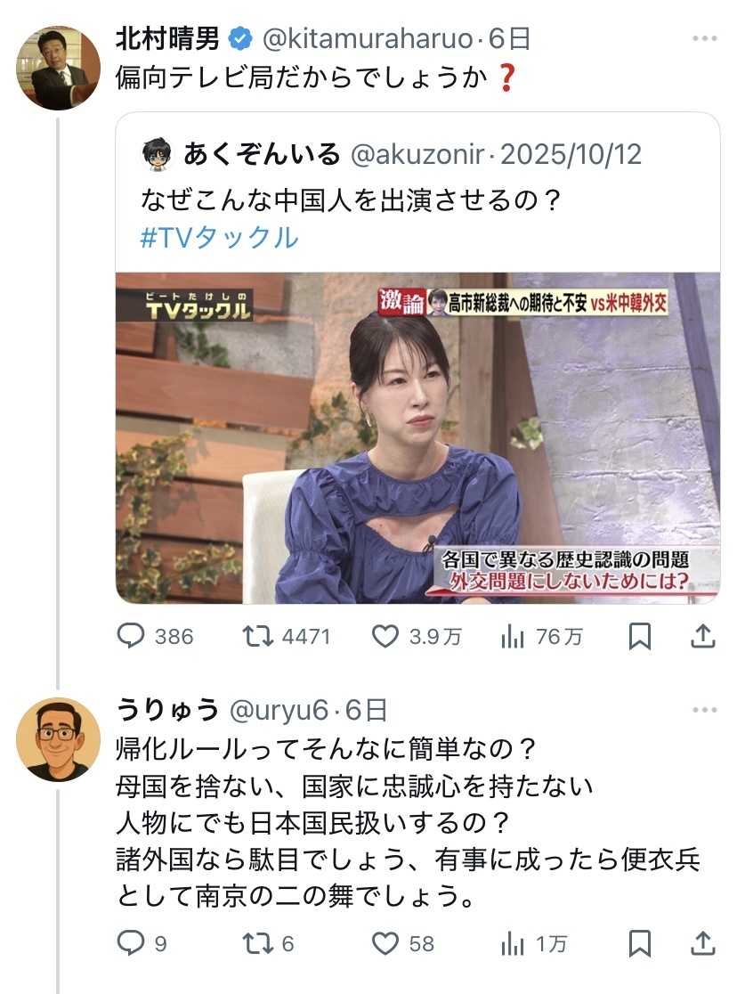Repost the うりゅう reply with 6 reposts
Screen dimensions: 737x994
click(258, 943)
